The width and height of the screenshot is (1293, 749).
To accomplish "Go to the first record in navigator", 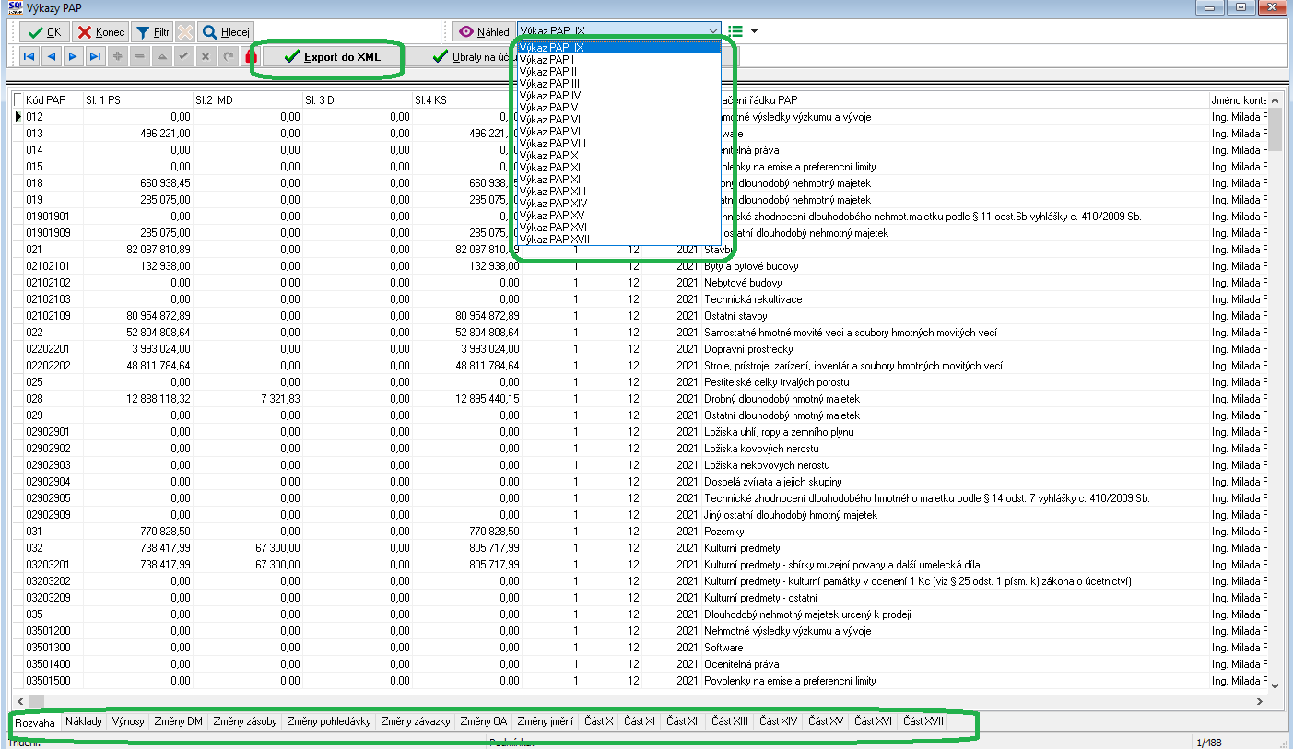I will 29,57.
